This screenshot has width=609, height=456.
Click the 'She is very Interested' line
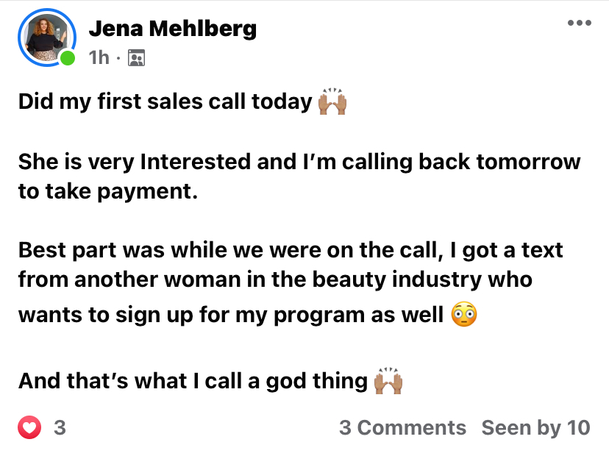[x=299, y=161]
